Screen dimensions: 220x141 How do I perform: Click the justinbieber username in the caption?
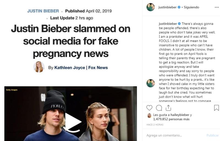tap(168, 24)
